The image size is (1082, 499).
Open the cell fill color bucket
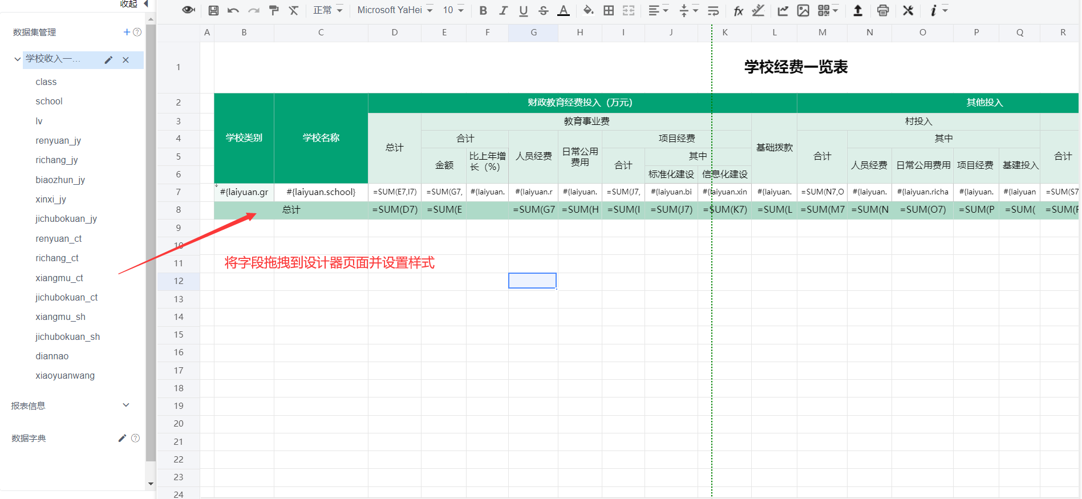pos(589,10)
